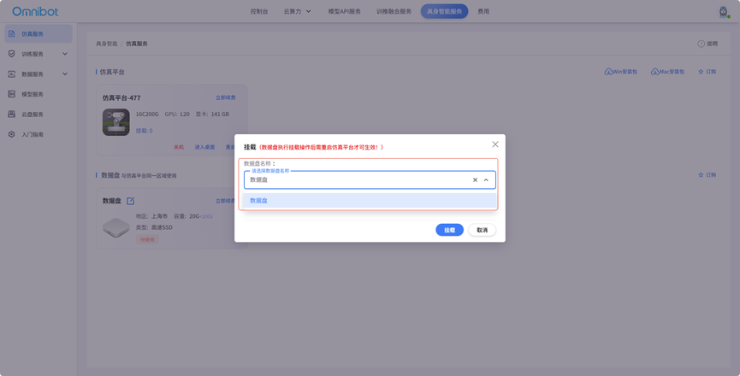
Task: Click the 地区: 上海市 text
Action: pyautogui.click(x=151, y=216)
